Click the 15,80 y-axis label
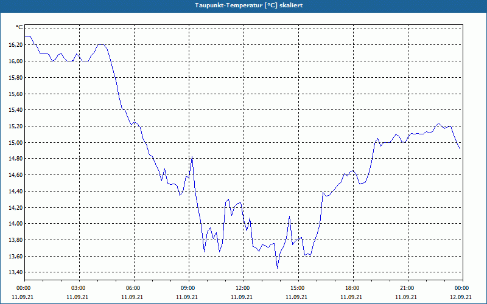 [x=15, y=78]
